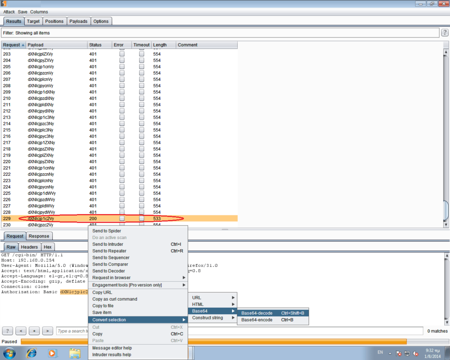Select Copy as curl command
Screen dimensions: 450x360
pyautogui.click(x=138, y=299)
